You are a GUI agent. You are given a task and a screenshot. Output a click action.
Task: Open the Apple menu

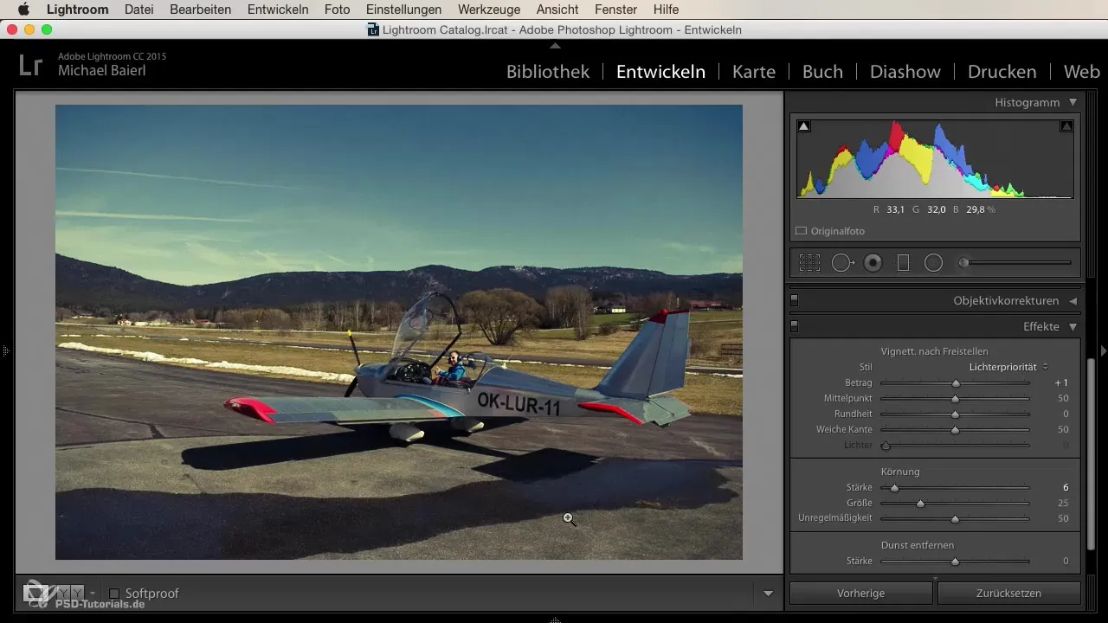[23, 10]
